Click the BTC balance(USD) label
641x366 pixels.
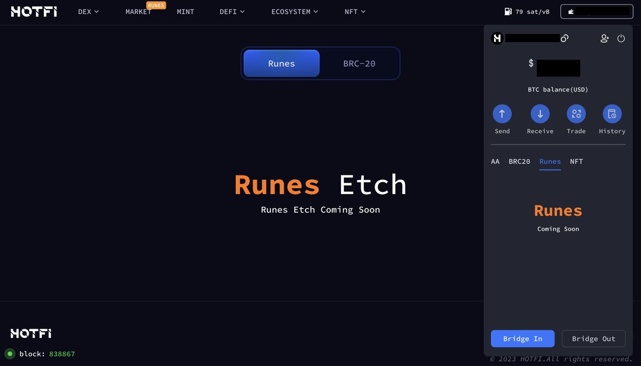pos(558,89)
